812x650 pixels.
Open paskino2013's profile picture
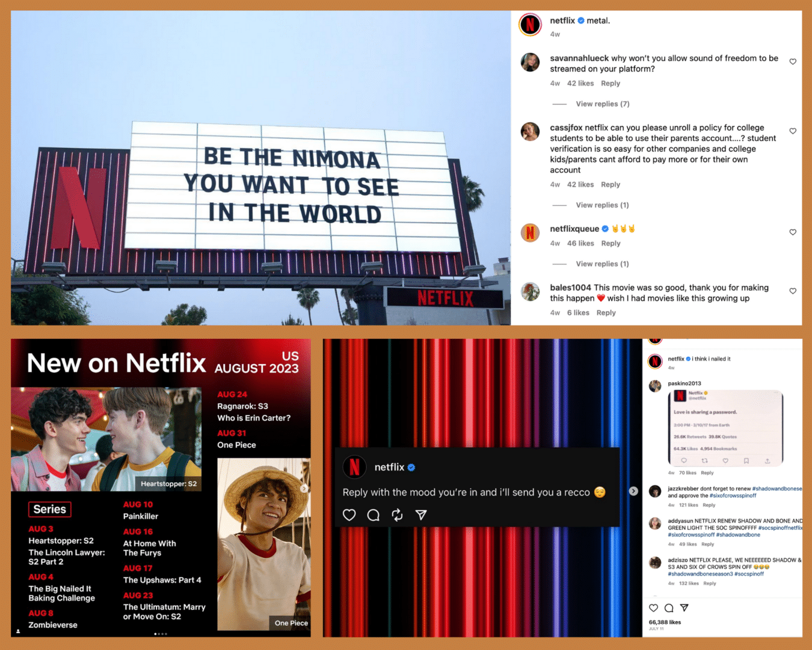tap(655, 386)
